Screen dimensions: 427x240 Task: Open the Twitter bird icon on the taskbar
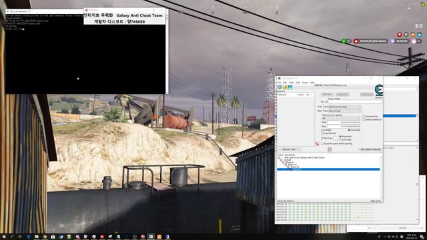click(x=61, y=237)
